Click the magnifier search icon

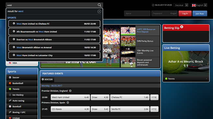pos(100,5)
